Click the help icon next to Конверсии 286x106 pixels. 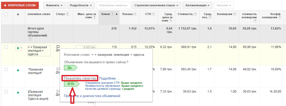click(235, 14)
